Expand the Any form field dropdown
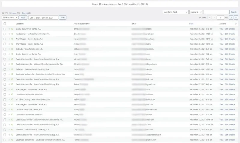This screenshot has height=143, width=240. click(x=175, y=12)
